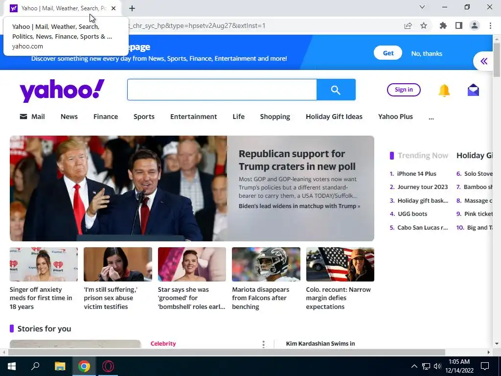Open trending item Holiday gift baskets
Viewport: 501px width, 376px height.
pyautogui.click(x=423, y=201)
